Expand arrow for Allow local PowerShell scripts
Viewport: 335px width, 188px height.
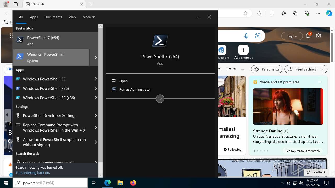(x=96, y=142)
